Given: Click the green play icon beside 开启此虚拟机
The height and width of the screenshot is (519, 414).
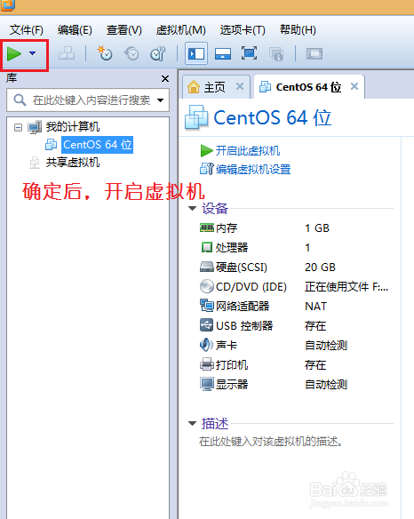Looking at the screenshot, I should pos(206,151).
